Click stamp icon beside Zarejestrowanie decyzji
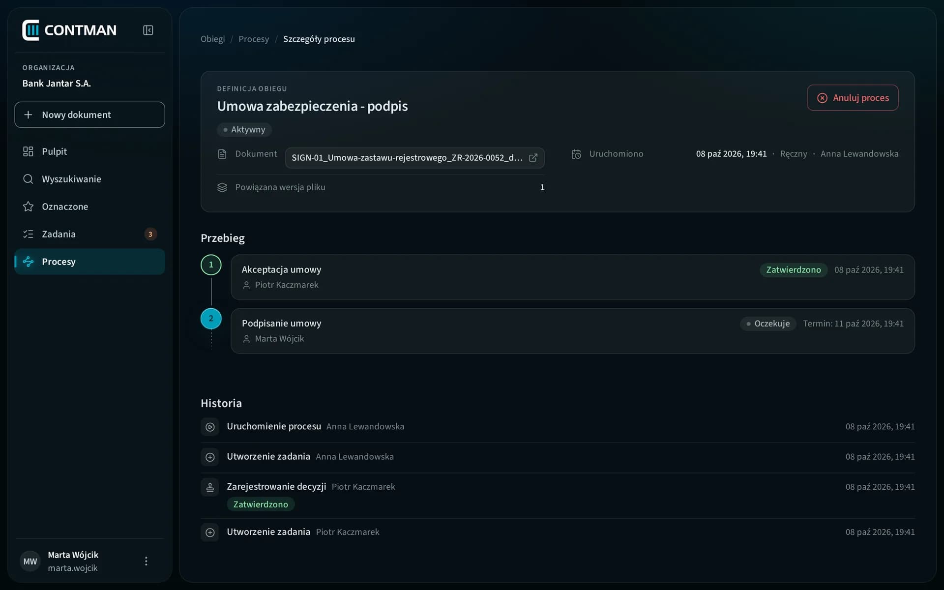 (x=210, y=487)
